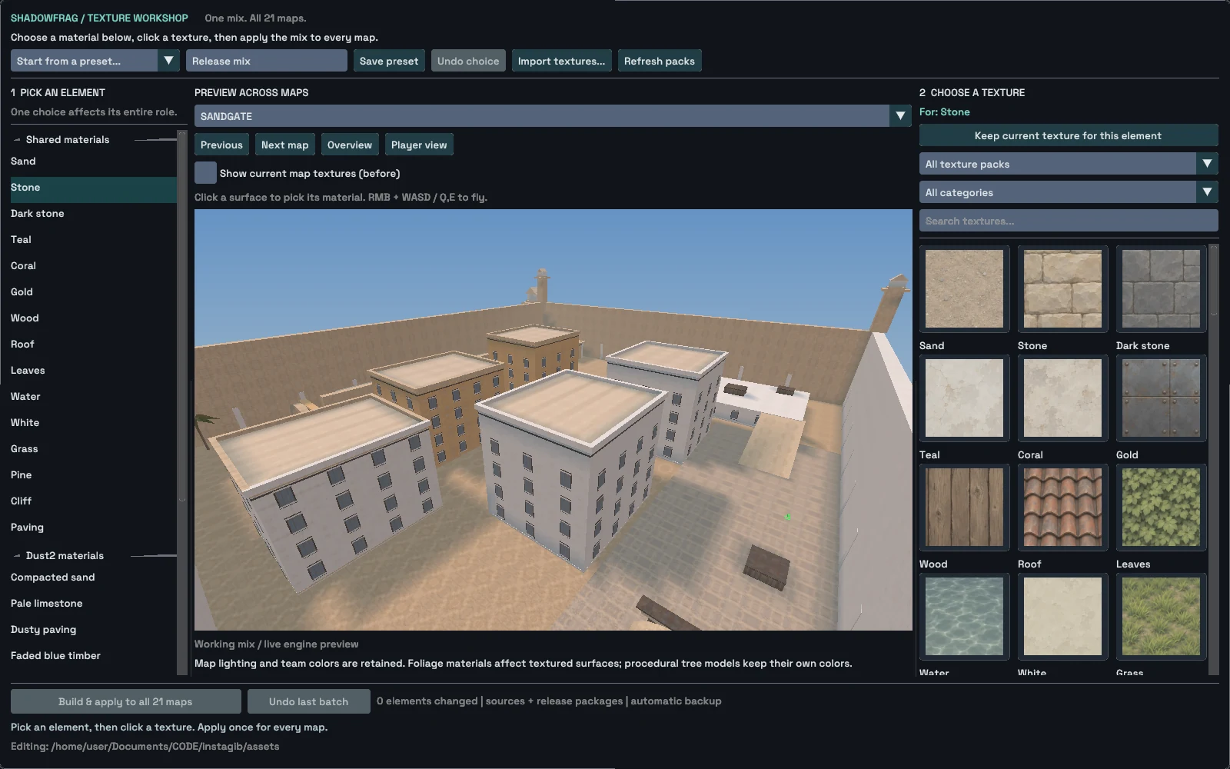Select the Sand texture thumbnail
This screenshot has width=1230, height=769.
964,289
